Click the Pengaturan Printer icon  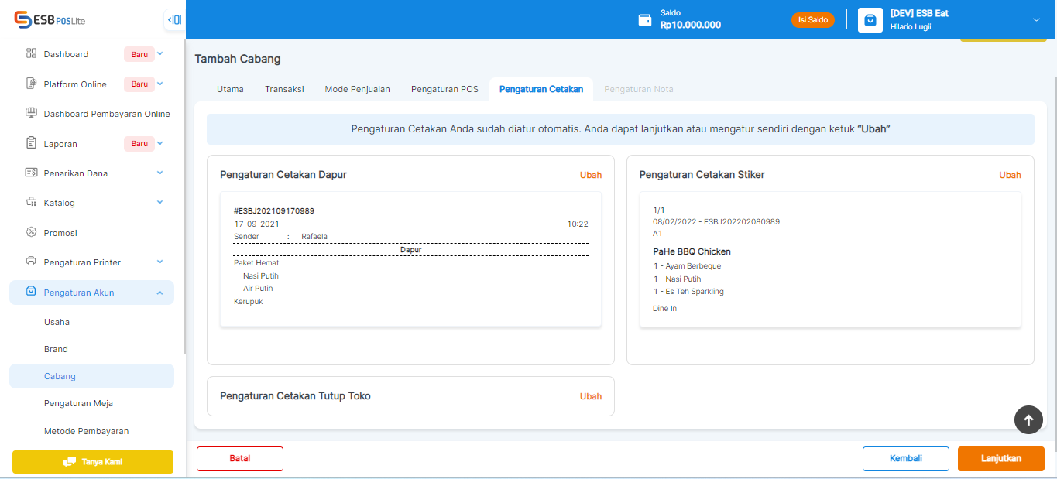click(x=31, y=262)
